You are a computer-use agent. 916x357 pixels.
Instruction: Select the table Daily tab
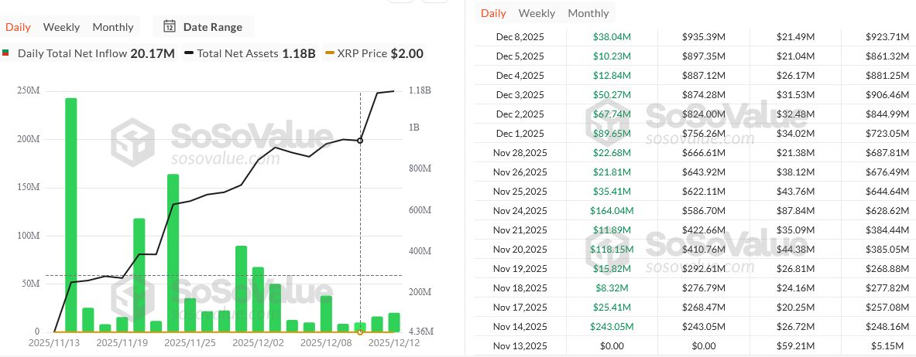494,13
